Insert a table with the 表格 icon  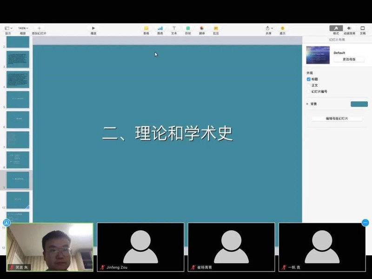point(146,28)
